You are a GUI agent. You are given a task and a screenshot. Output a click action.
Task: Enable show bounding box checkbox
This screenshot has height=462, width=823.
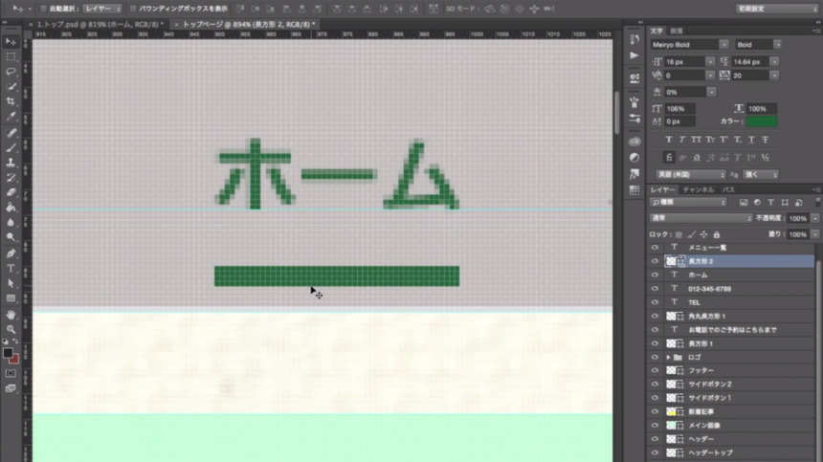133,9
